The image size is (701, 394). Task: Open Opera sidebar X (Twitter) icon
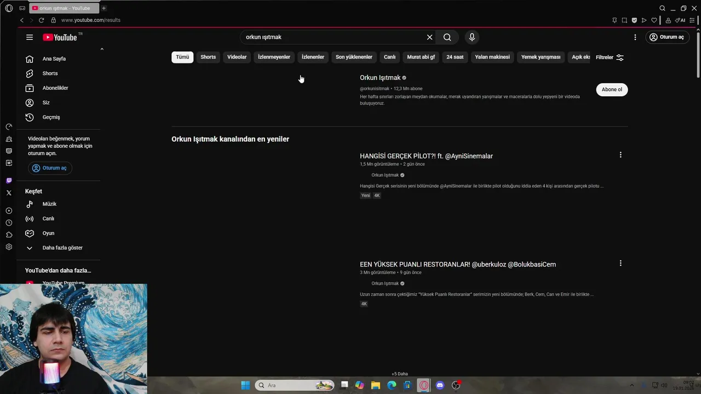coord(9,193)
